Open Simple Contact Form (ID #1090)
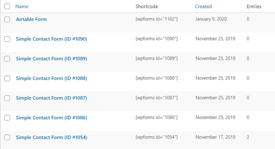This screenshot has height=149, width=275. point(52,39)
